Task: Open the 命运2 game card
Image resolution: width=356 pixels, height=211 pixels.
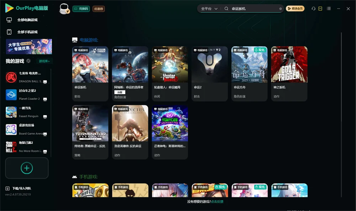Action: tap(210, 74)
